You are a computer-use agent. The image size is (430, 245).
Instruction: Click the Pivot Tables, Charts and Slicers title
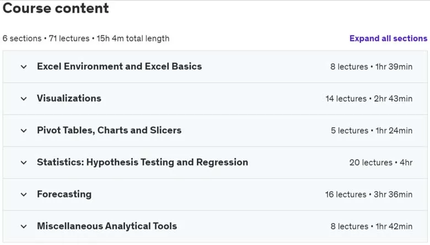click(x=109, y=130)
